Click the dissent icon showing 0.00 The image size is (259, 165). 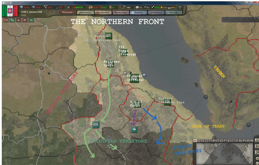[162, 7]
